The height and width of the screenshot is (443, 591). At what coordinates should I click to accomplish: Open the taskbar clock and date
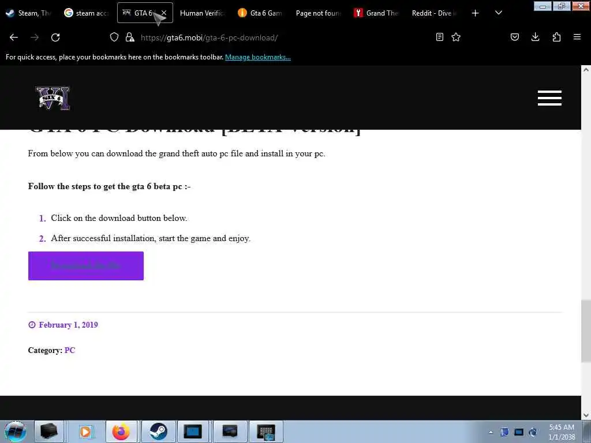(562, 432)
